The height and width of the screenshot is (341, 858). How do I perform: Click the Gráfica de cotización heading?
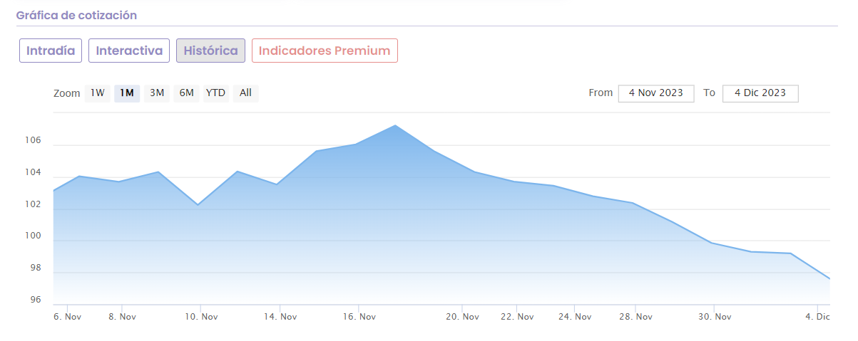pyautogui.click(x=76, y=15)
